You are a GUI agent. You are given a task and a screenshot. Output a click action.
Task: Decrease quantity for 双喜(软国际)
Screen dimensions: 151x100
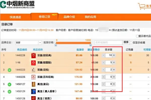tap(103, 63)
